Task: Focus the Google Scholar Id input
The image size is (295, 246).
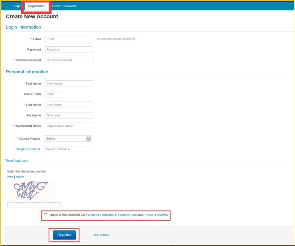Action: 68,149
